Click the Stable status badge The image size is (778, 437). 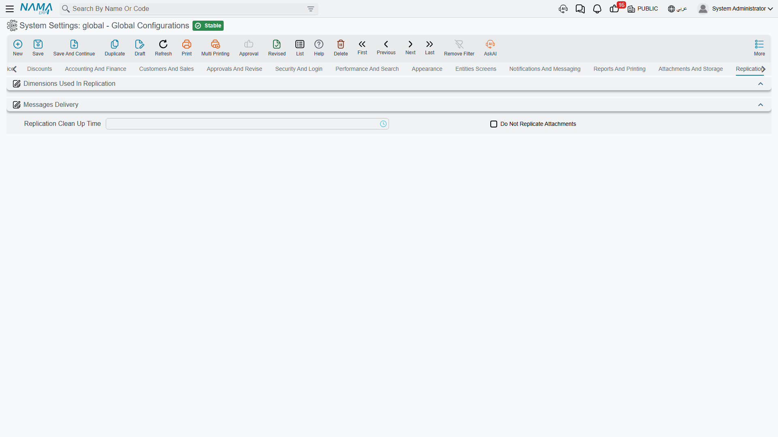208,25
